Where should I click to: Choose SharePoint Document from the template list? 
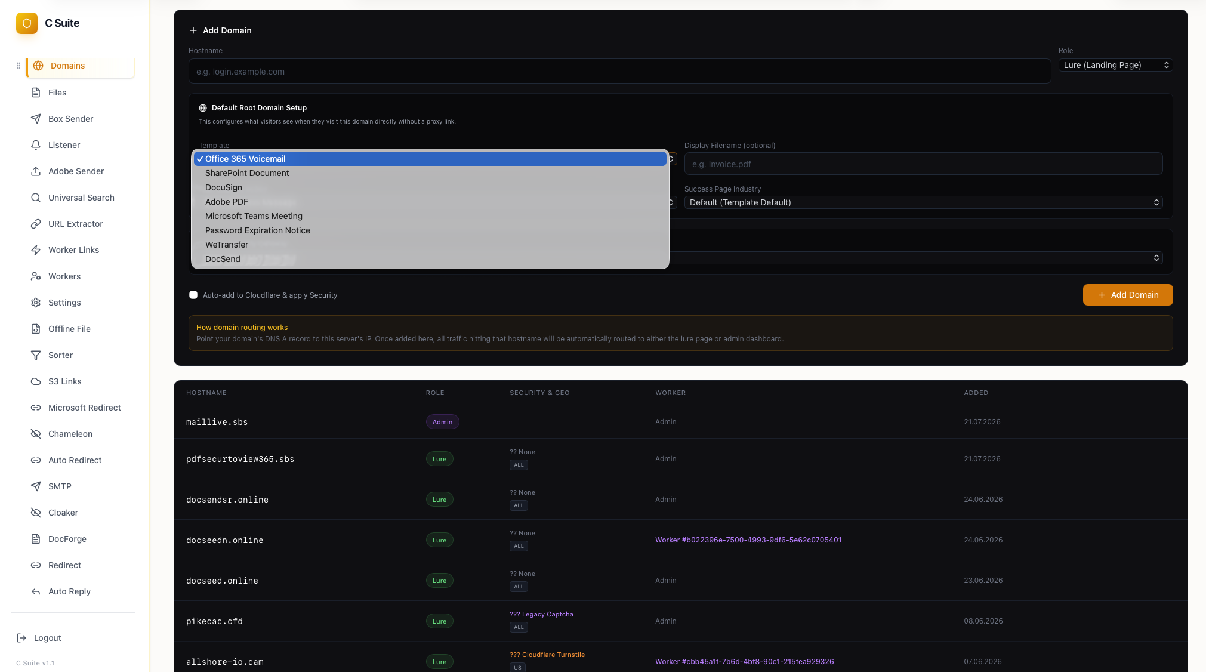coord(430,173)
